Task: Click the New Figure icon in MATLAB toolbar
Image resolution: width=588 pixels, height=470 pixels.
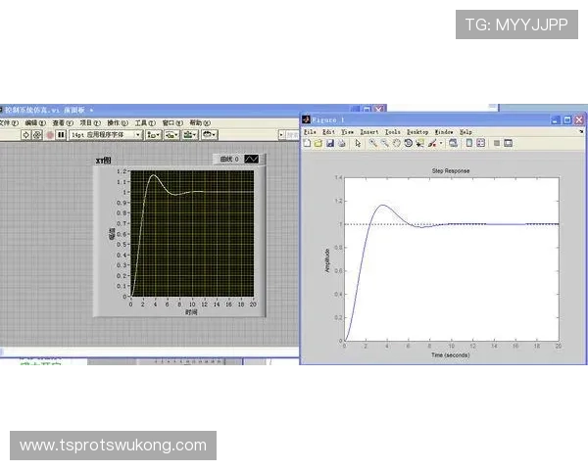Action: [307, 143]
